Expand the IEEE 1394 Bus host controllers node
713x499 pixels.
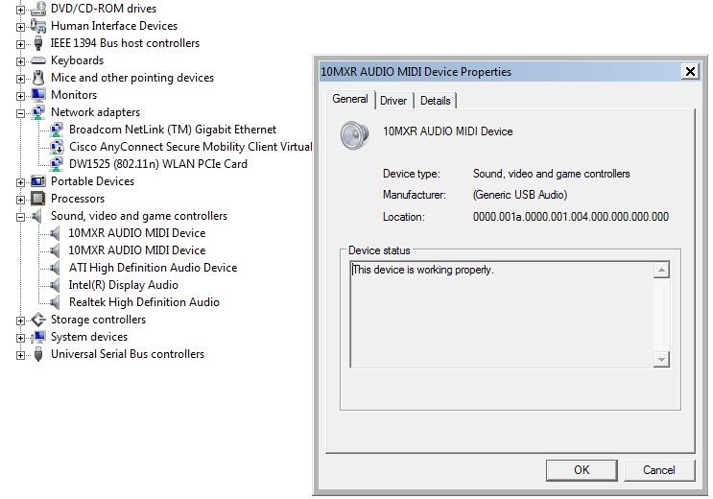point(20,44)
